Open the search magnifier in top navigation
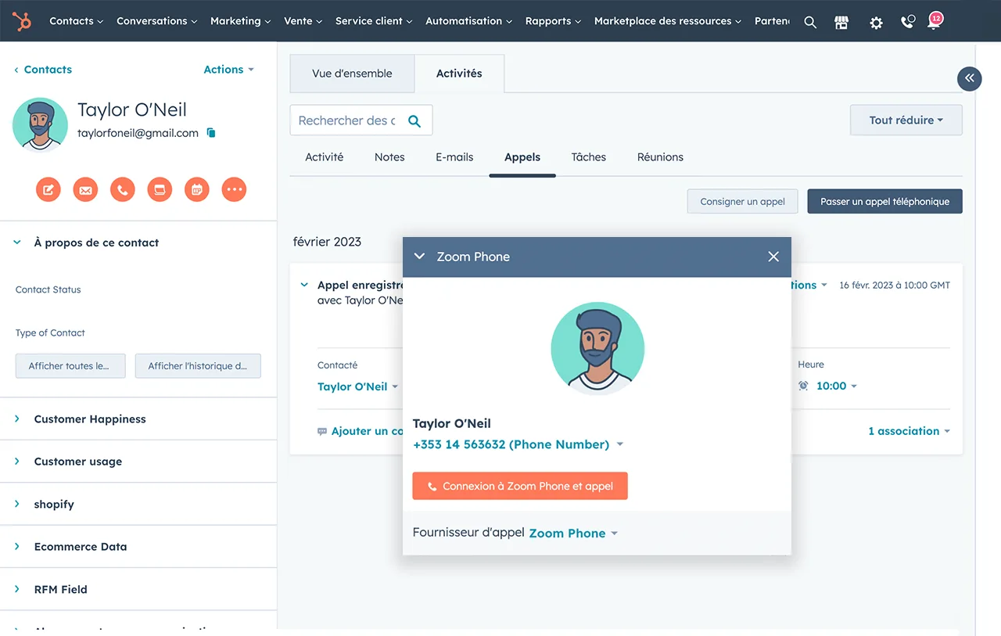 pyautogui.click(x=810, y=23)
